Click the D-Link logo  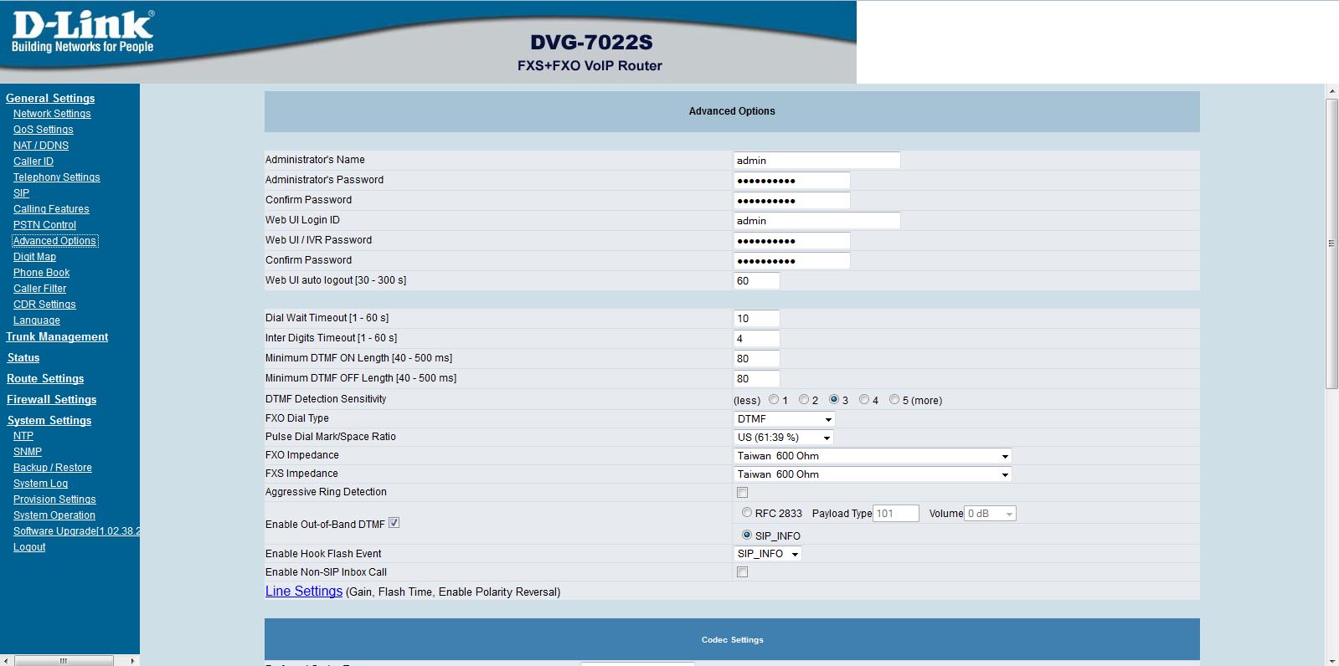pos(83,32)
